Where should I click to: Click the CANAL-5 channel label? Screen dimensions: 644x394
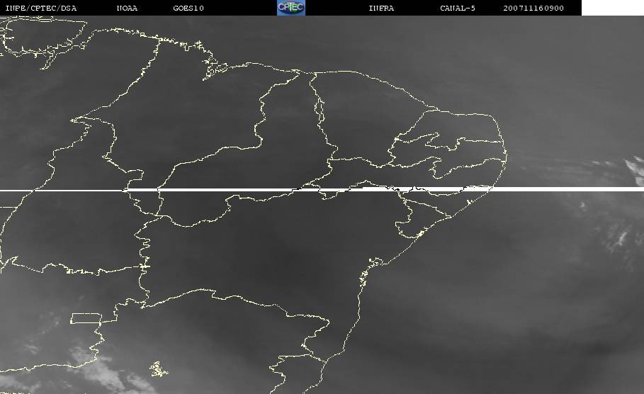tap(458, 8)
